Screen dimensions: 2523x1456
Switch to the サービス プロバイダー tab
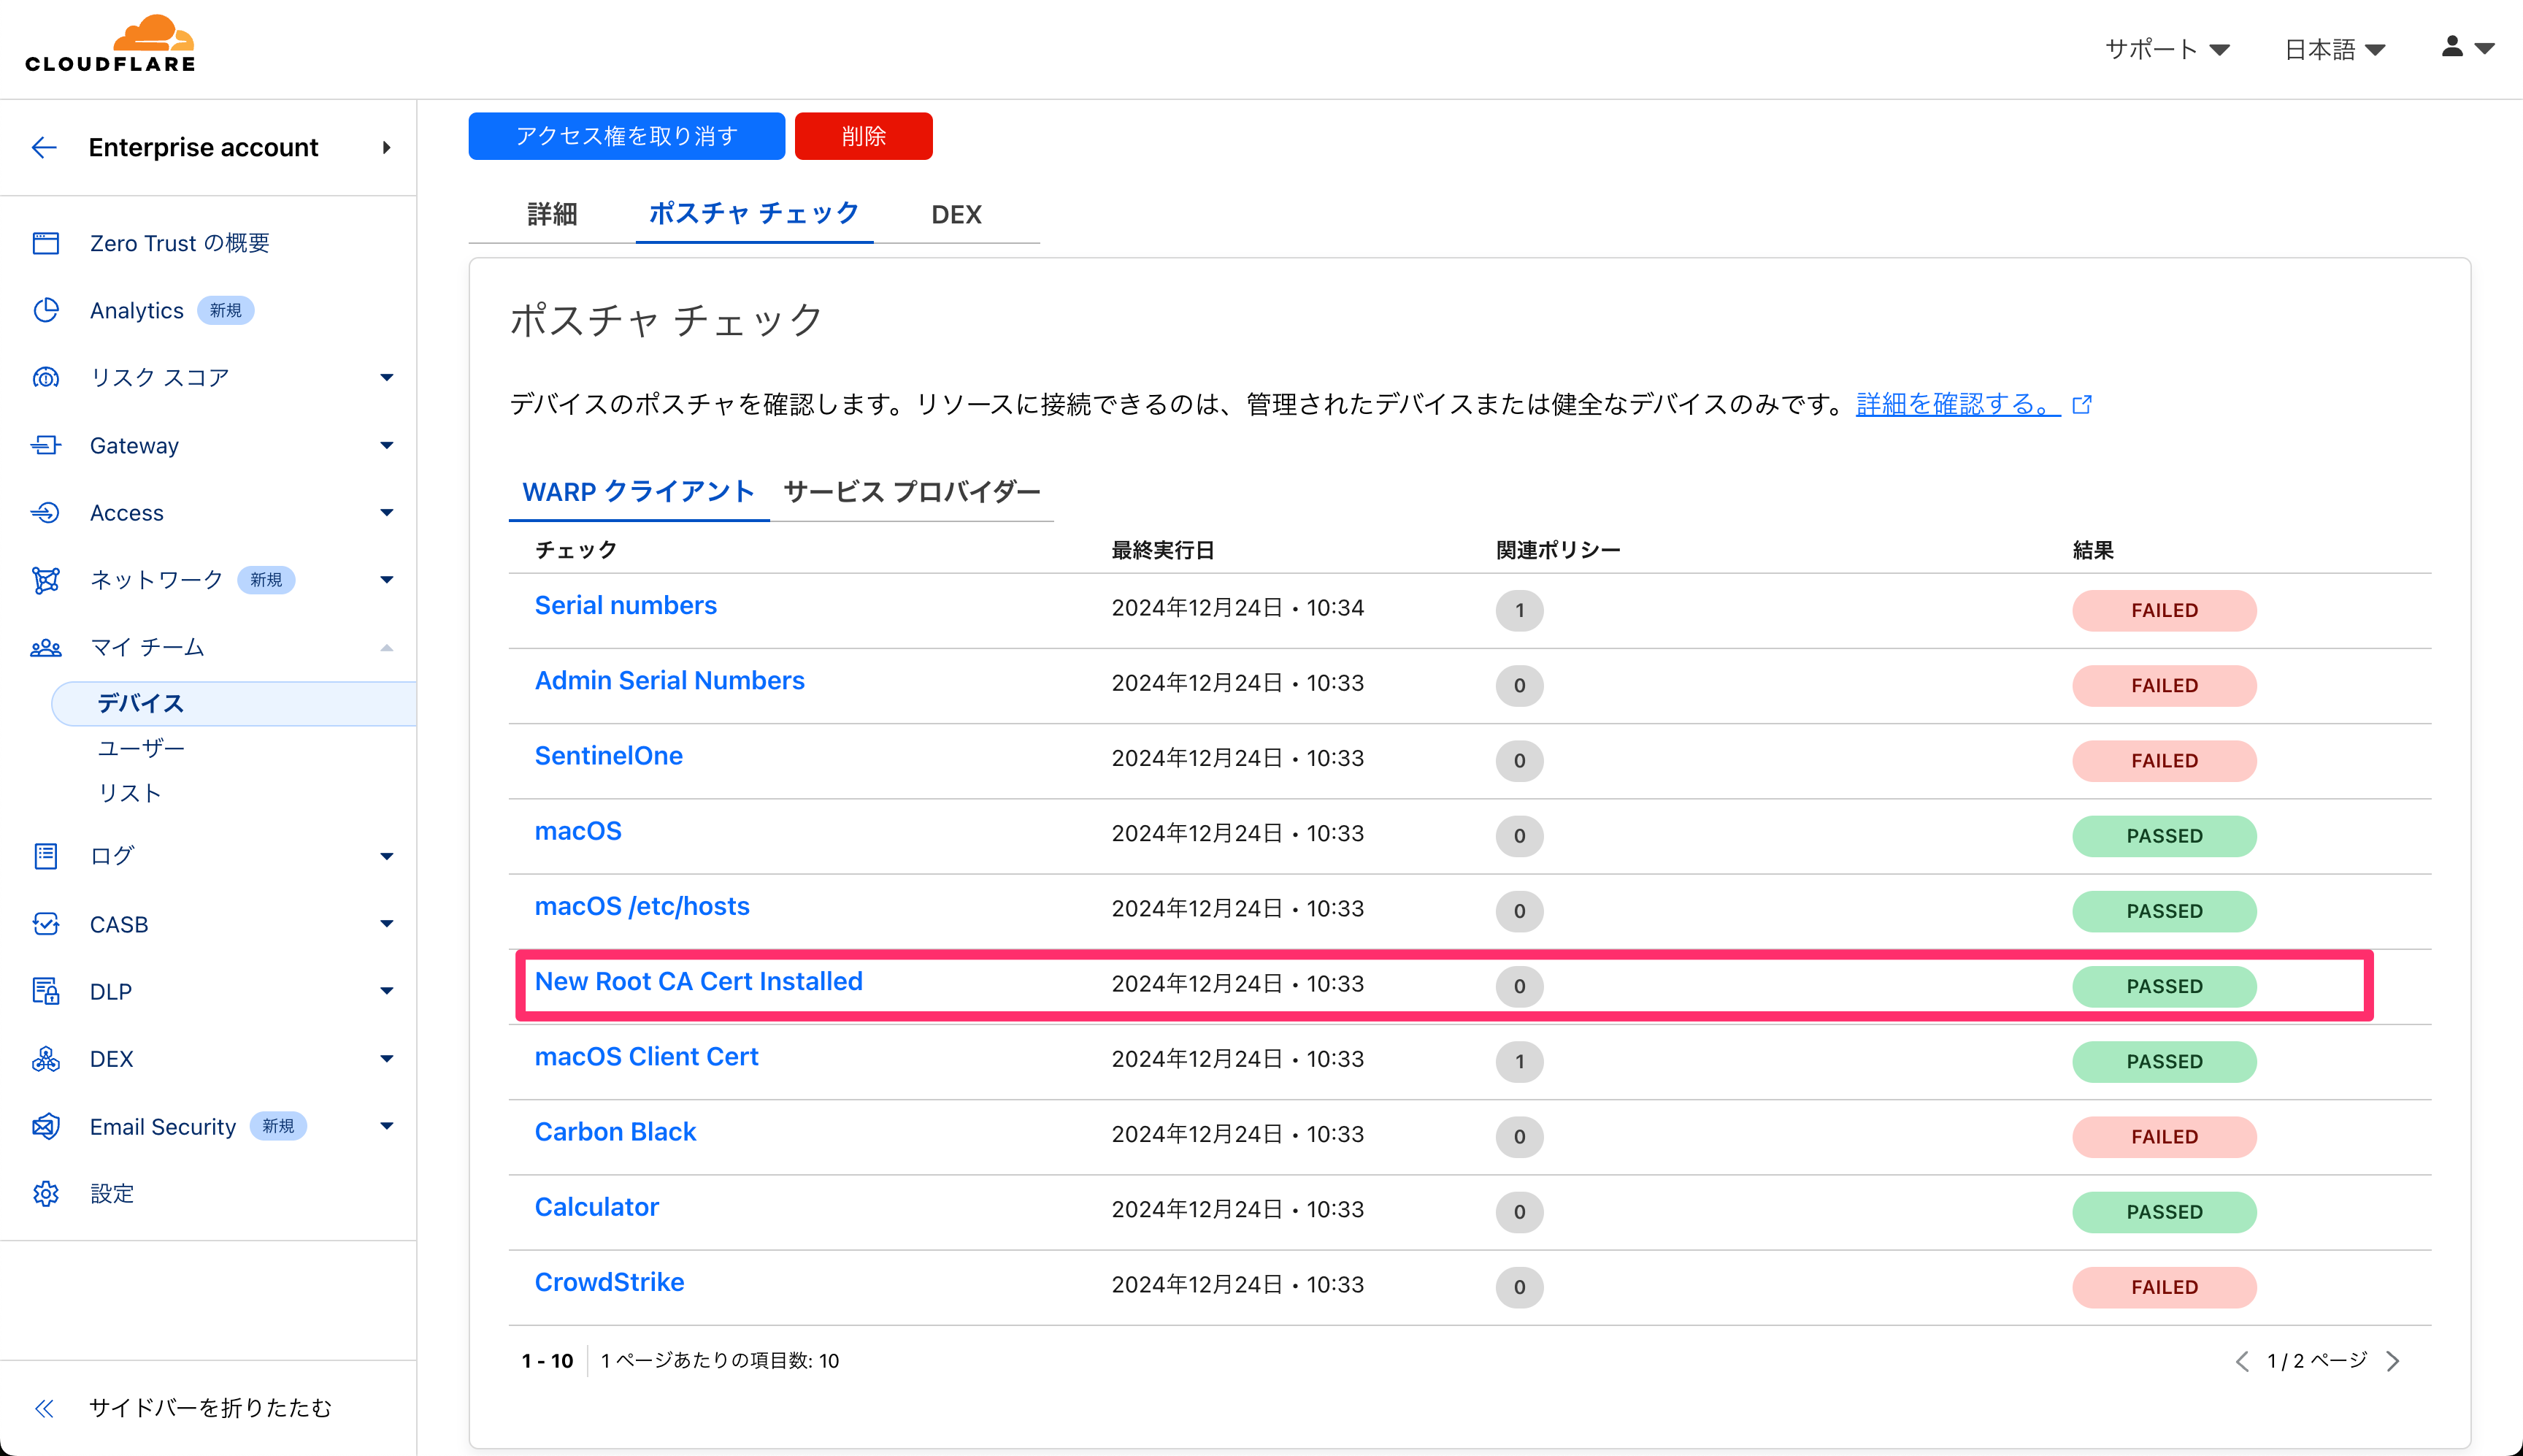pyautogui.click(x=912, y=492)
